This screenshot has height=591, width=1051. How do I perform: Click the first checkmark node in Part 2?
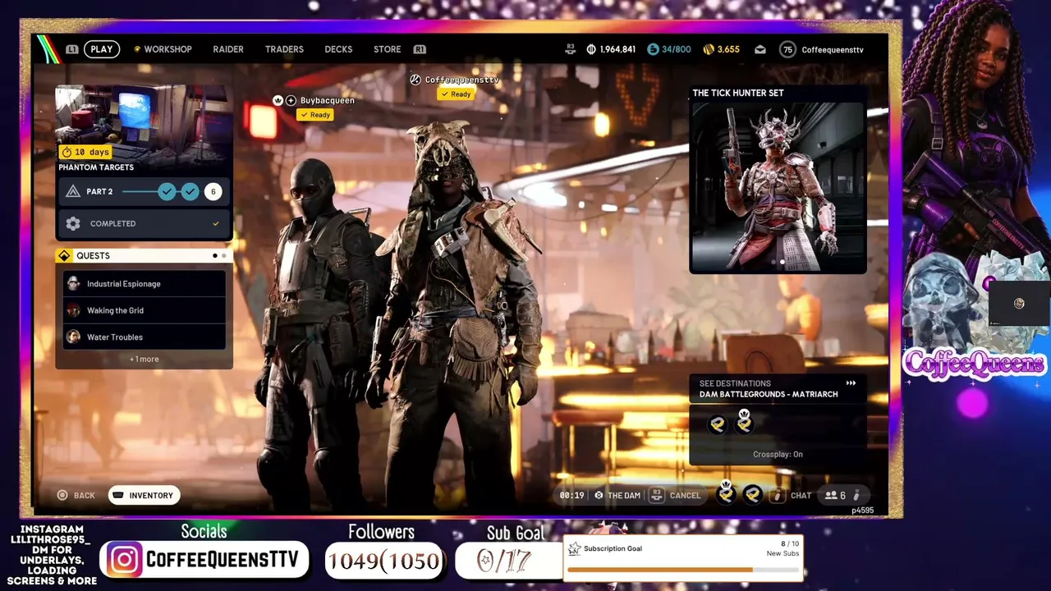point(168,191)
